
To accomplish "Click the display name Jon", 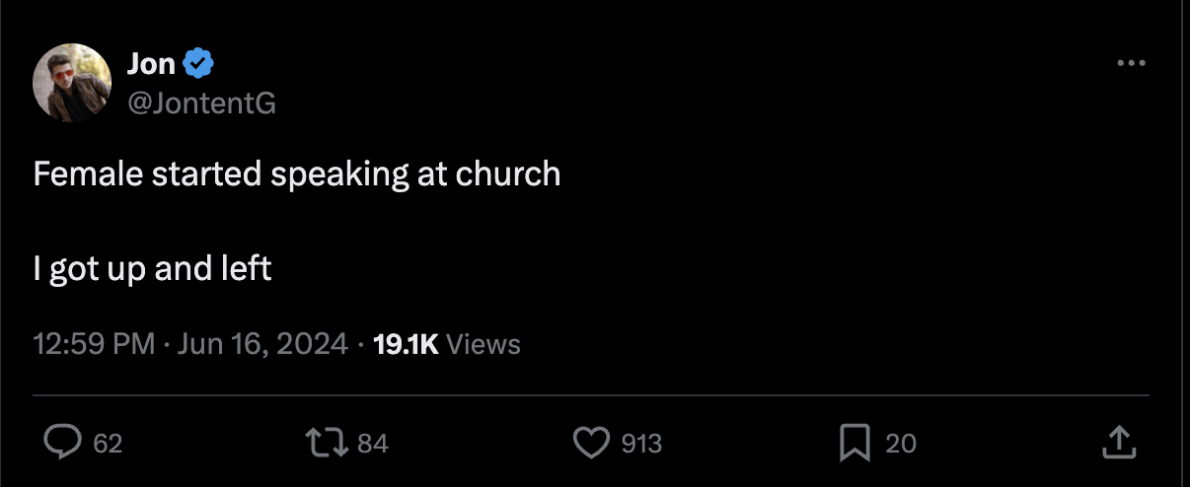I will 151,65.
